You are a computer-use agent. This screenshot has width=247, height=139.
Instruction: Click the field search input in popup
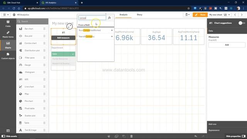coord(92,18)
